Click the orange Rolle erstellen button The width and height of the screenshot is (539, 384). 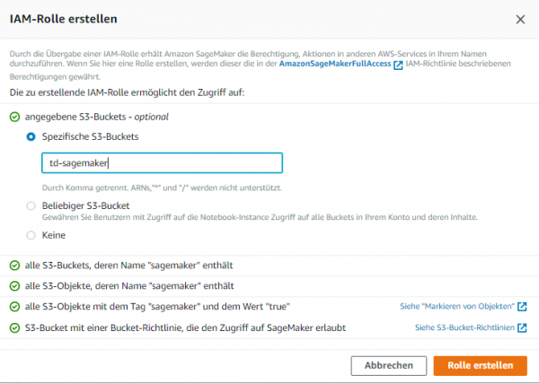point(481,365)
